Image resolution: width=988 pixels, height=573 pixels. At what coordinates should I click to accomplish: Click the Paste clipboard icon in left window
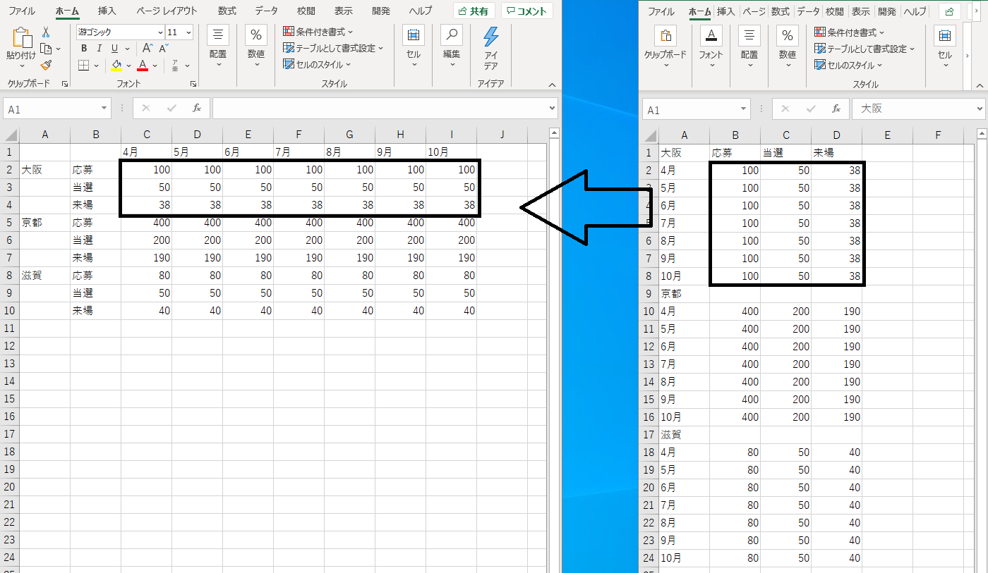click(x=21, y=37)
